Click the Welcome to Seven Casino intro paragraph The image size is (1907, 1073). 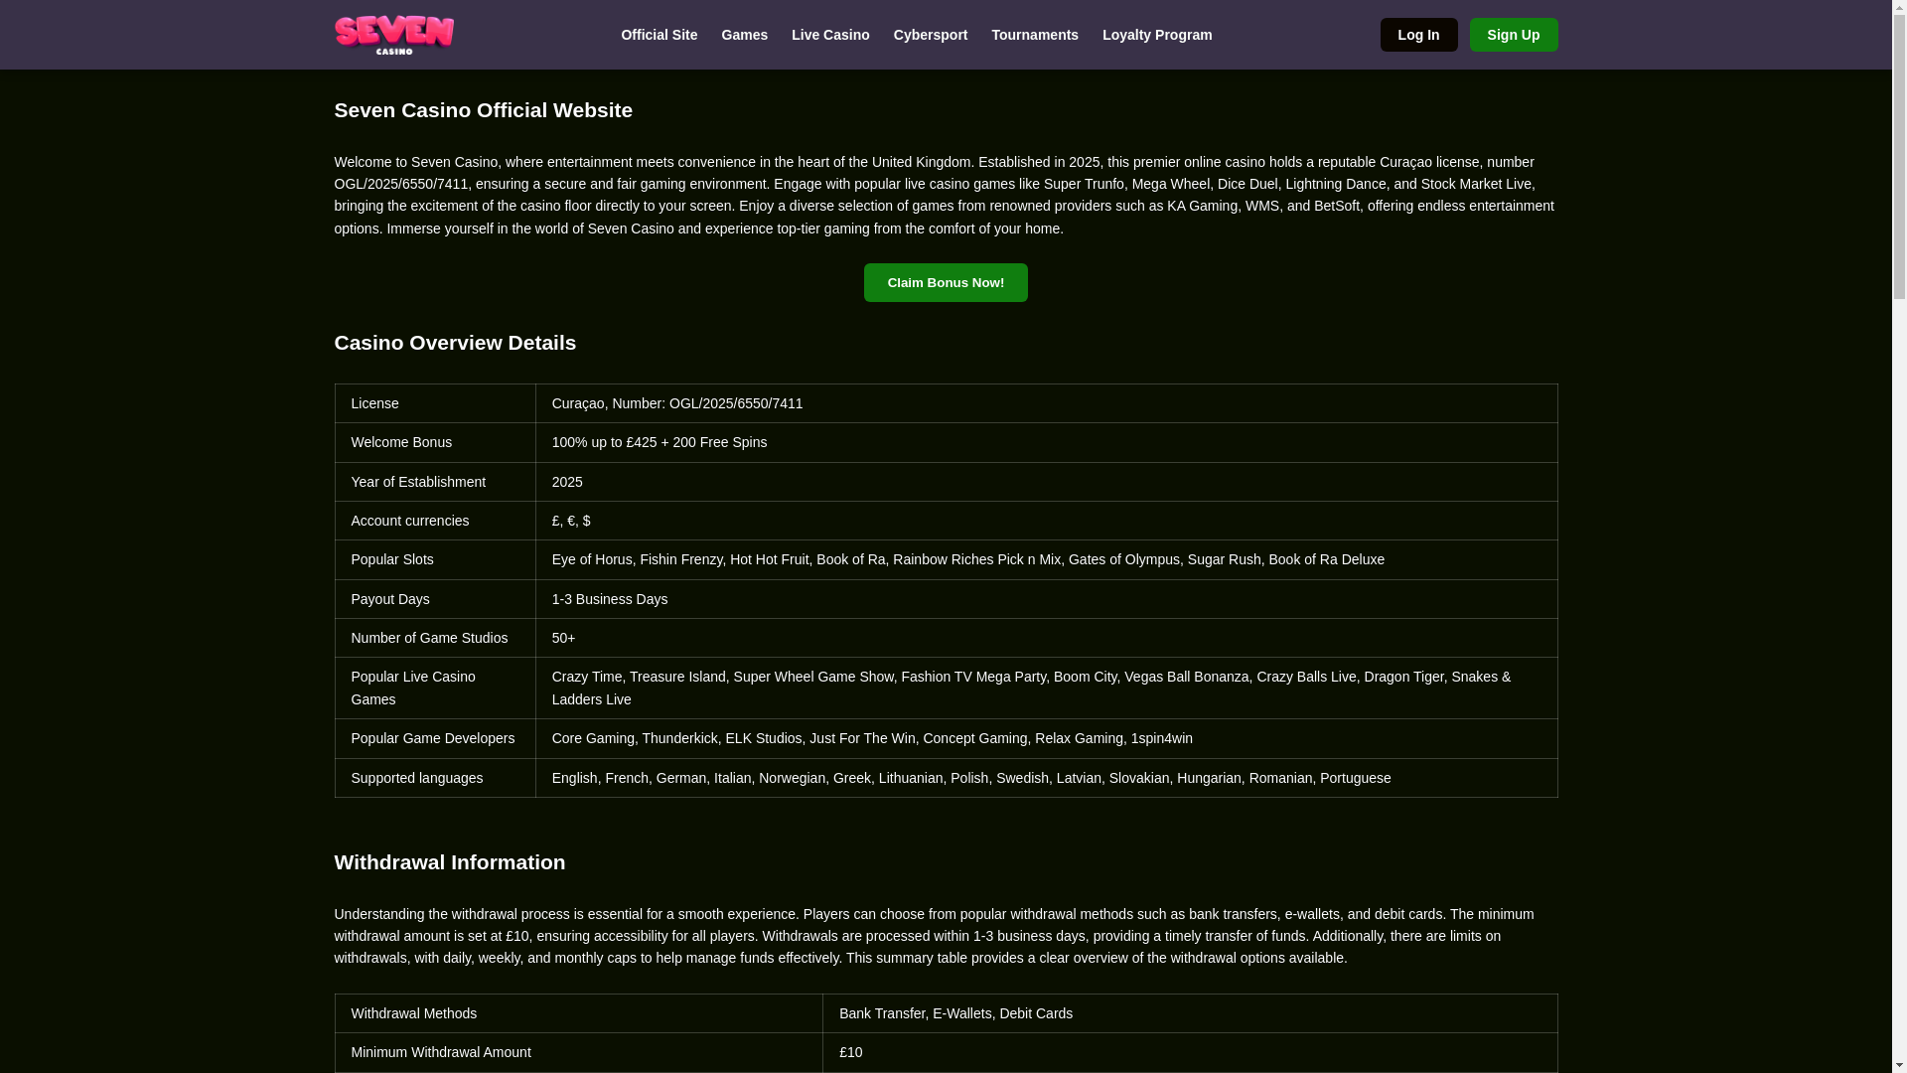coord(946,195)
